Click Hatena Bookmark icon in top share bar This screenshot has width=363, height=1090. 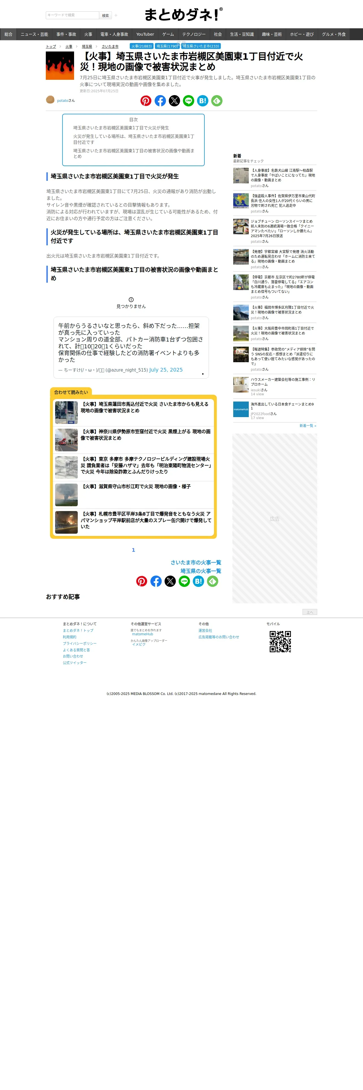pos(203,101)
